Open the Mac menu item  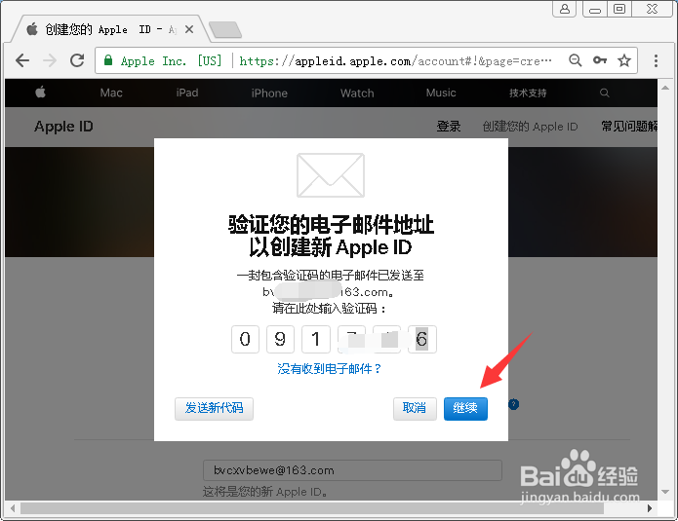[x=111, y=93]
